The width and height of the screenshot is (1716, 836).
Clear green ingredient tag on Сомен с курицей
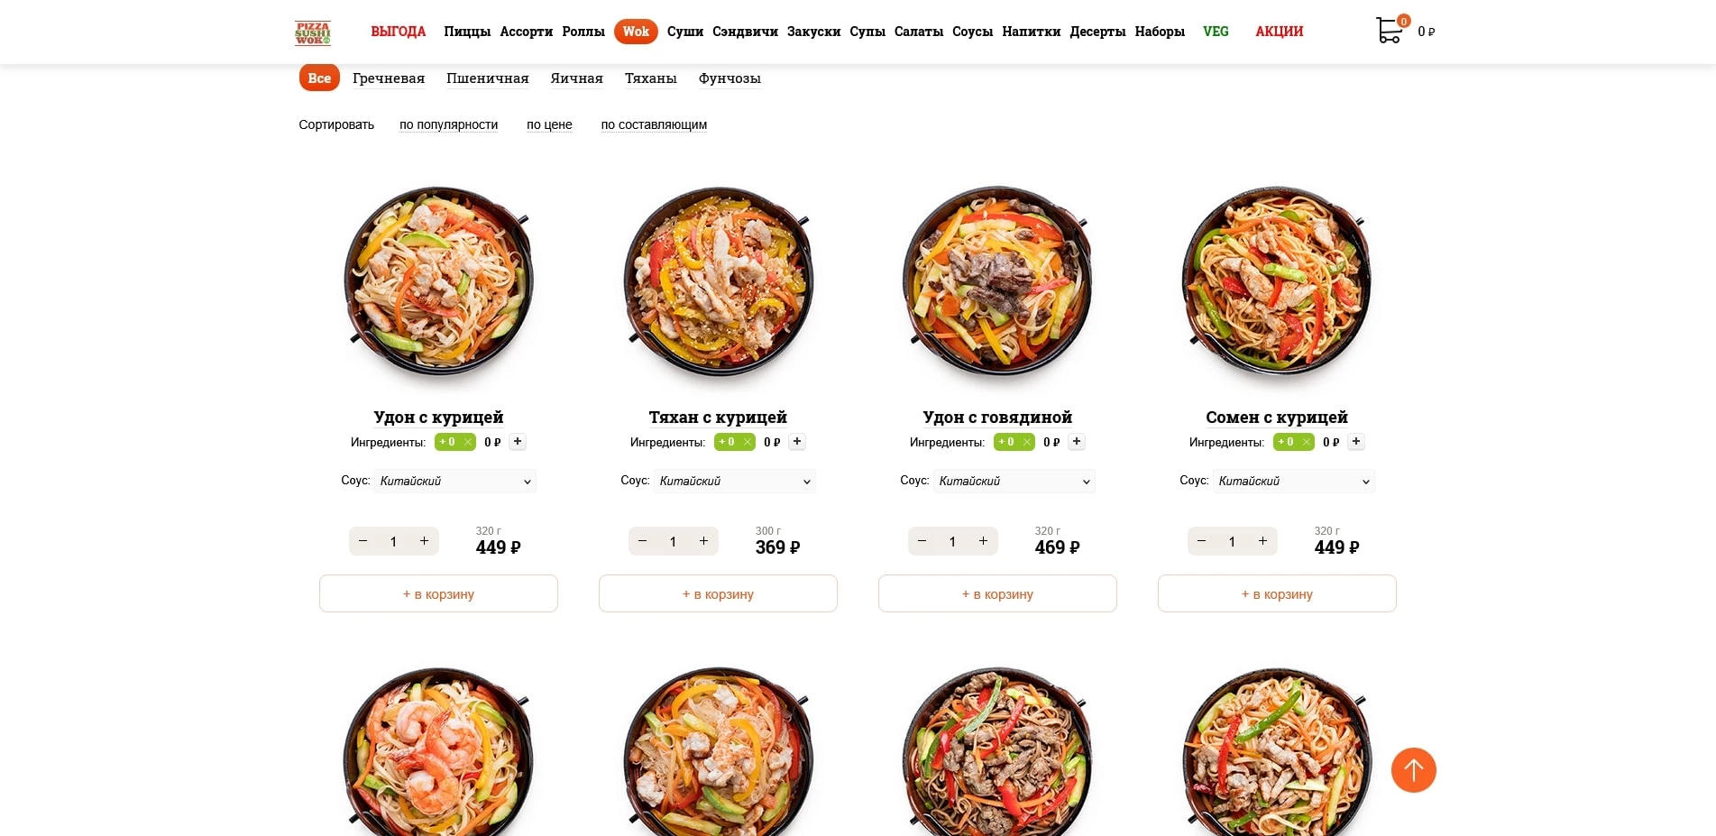1307,442
